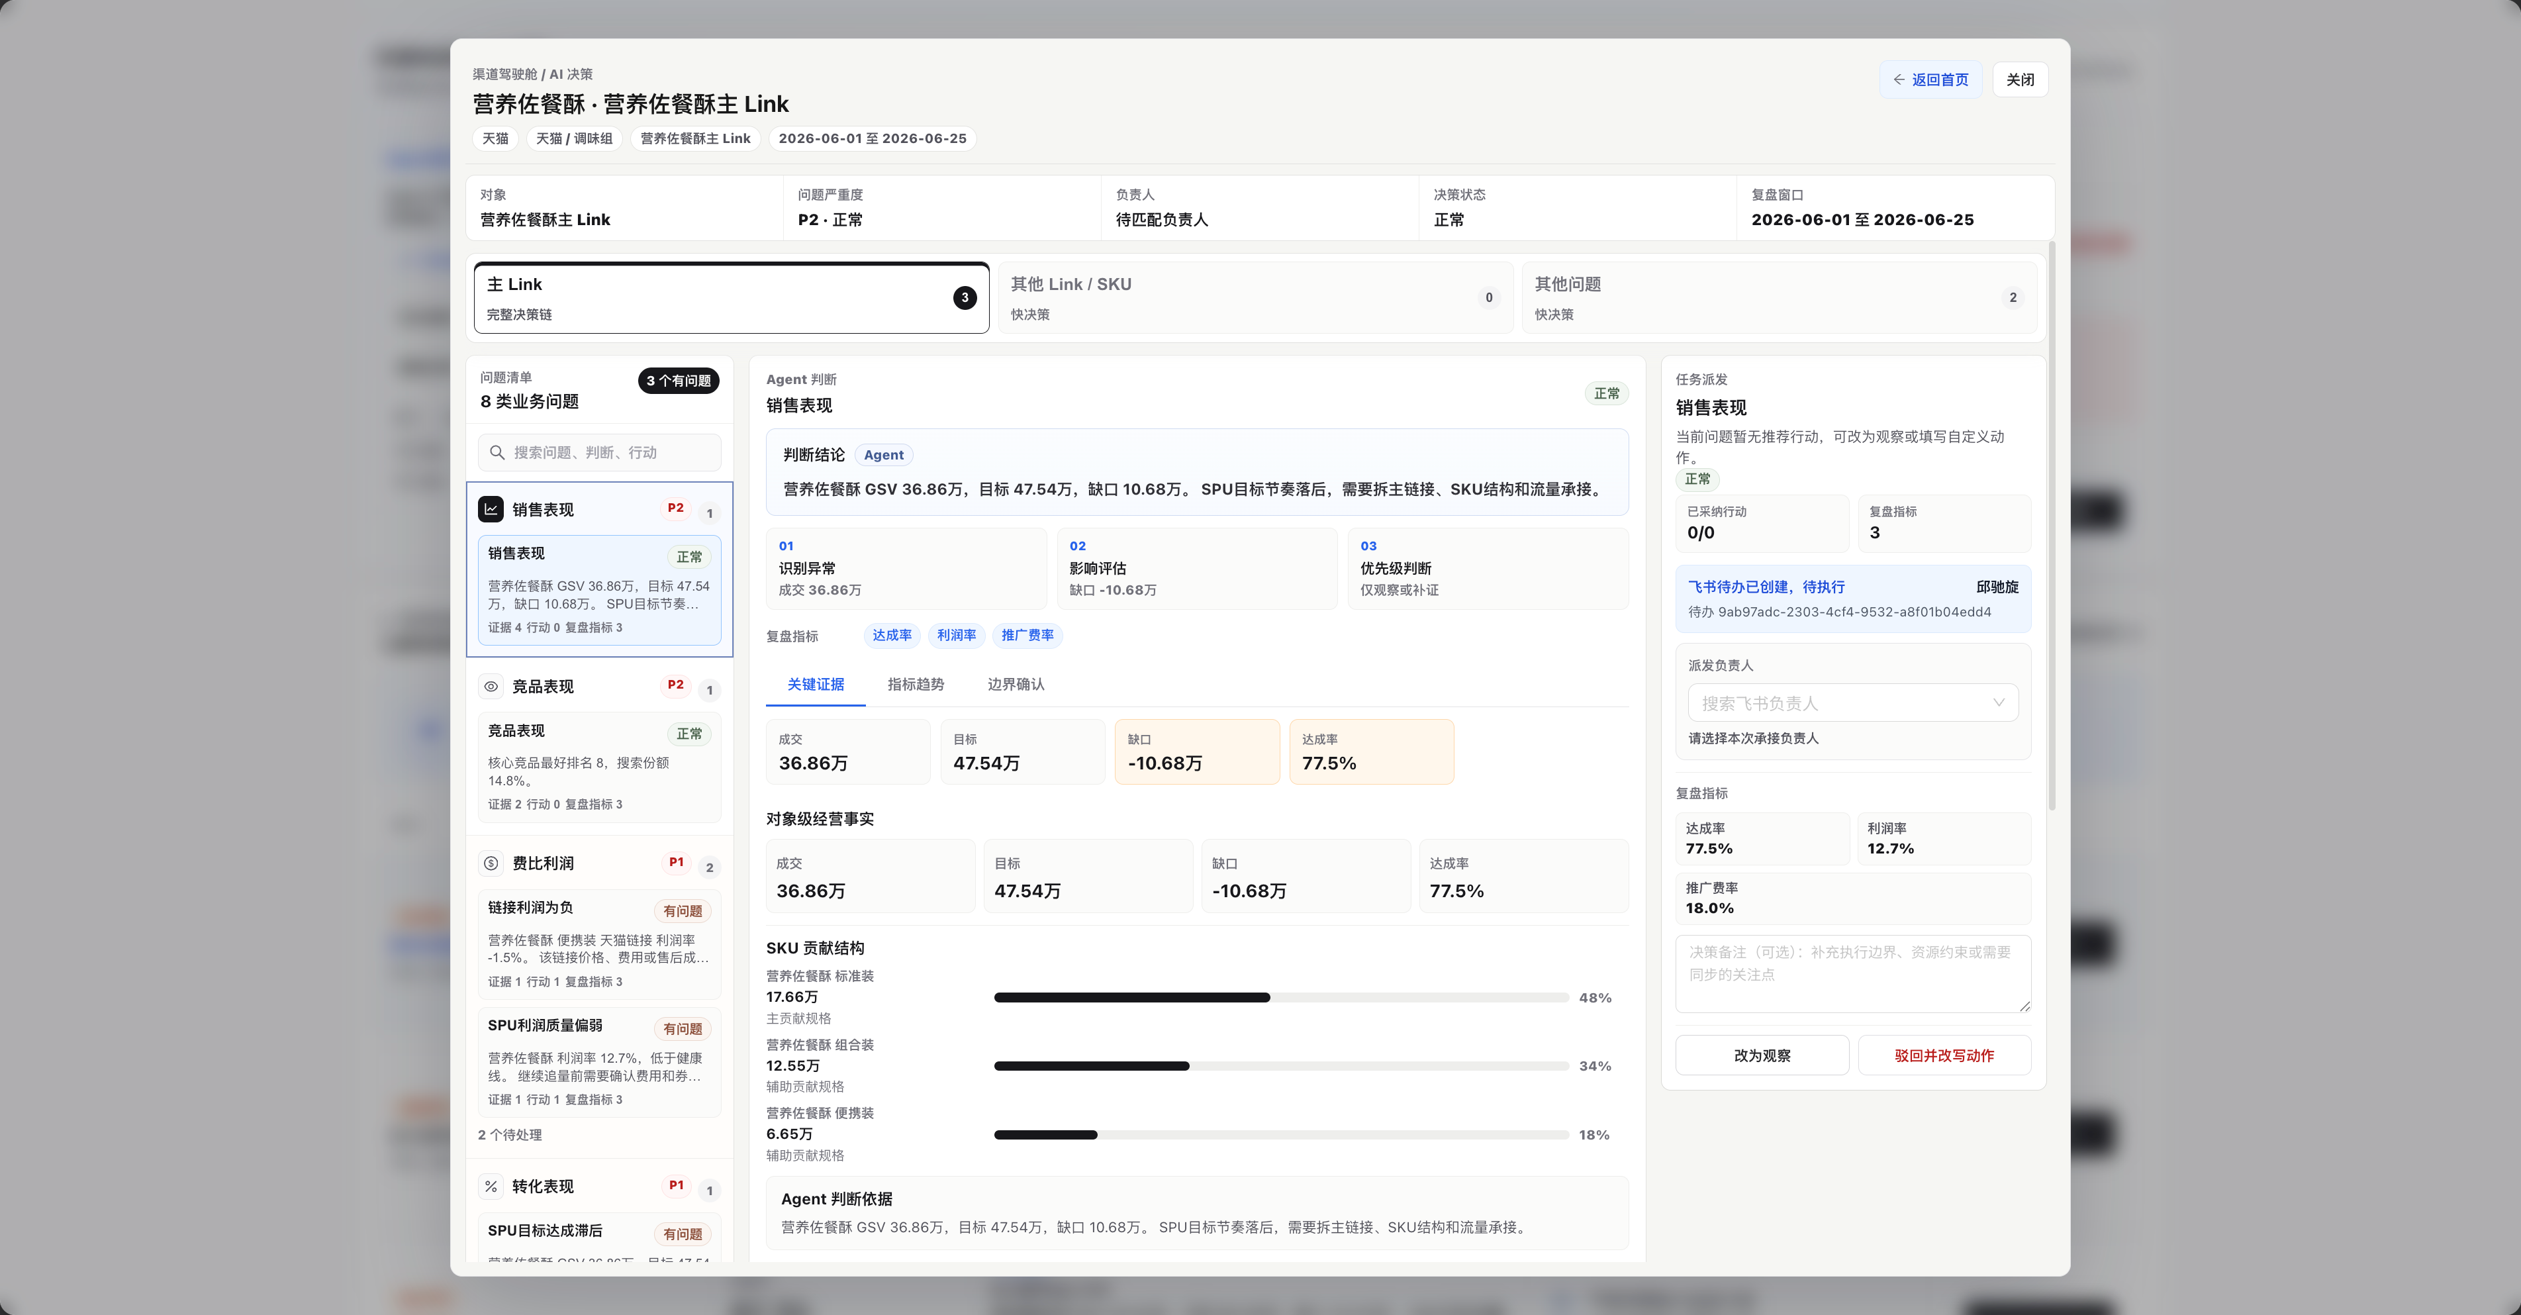The height and width of the screenshot is (1315, 2521).
Task: Open the 销售表现 issue card
Action: coord(599,589)
